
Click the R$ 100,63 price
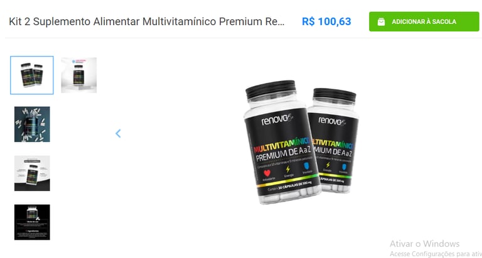[326, 21]
